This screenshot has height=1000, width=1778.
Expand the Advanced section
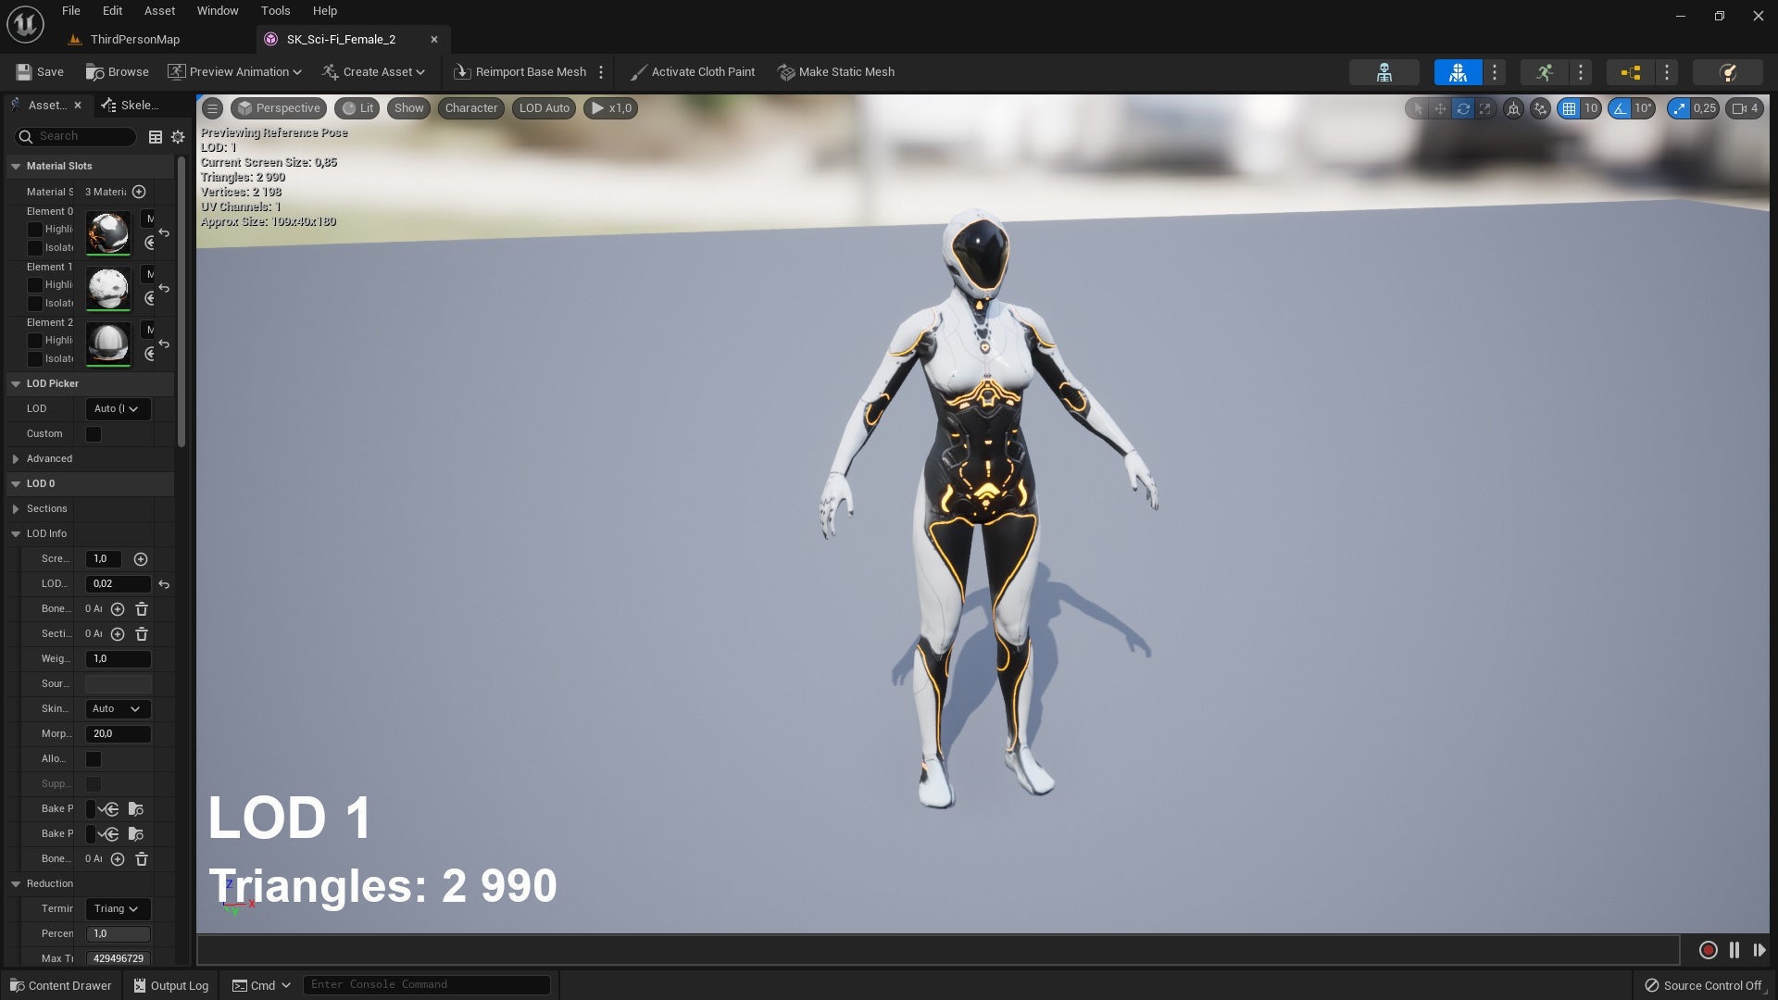pos(16,459)
